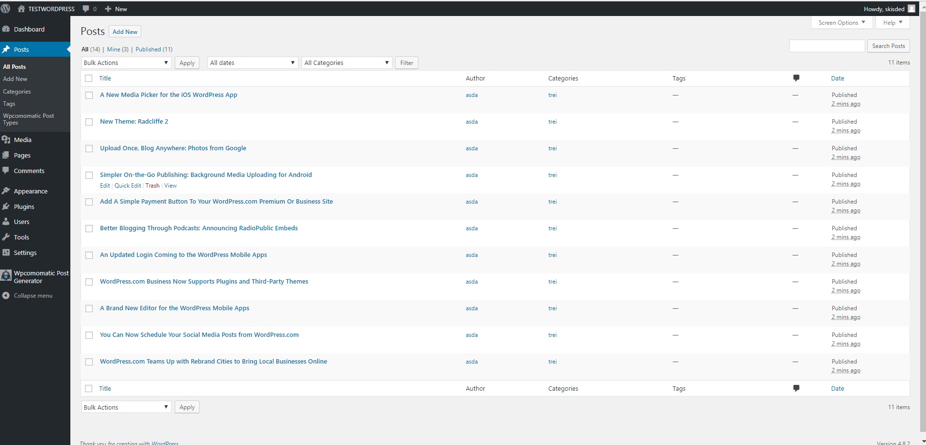
Task: Click the WordPress logo icon
Action: tap(6, 9)
